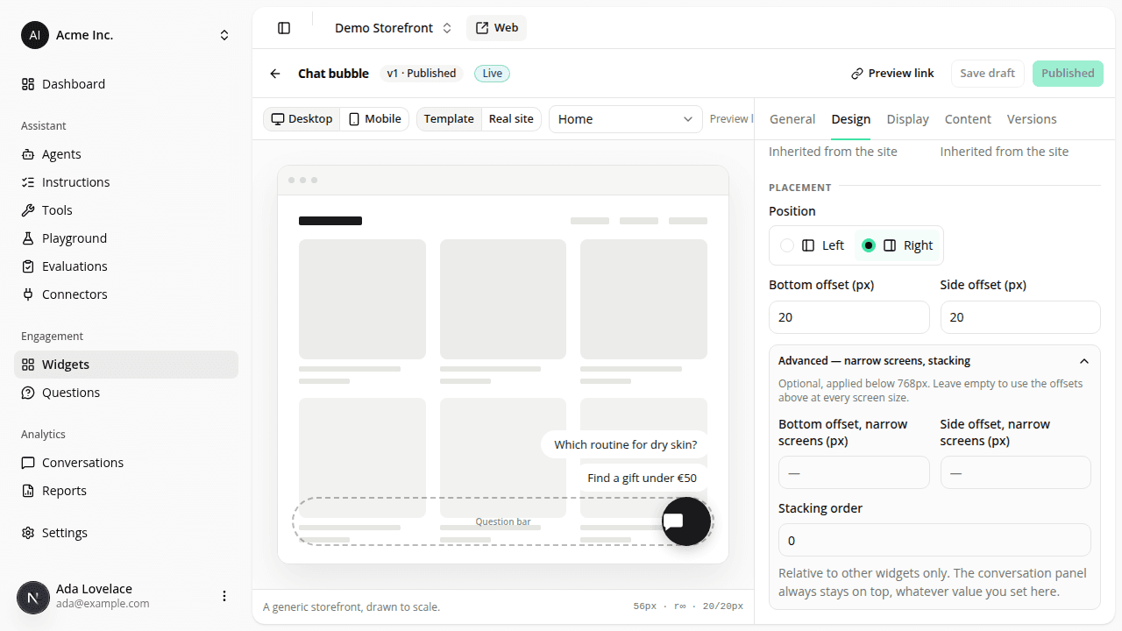Open Reports in the sidebar
Screen dimensions: 1122x631
pyautogui.click(x=126, y=491)
